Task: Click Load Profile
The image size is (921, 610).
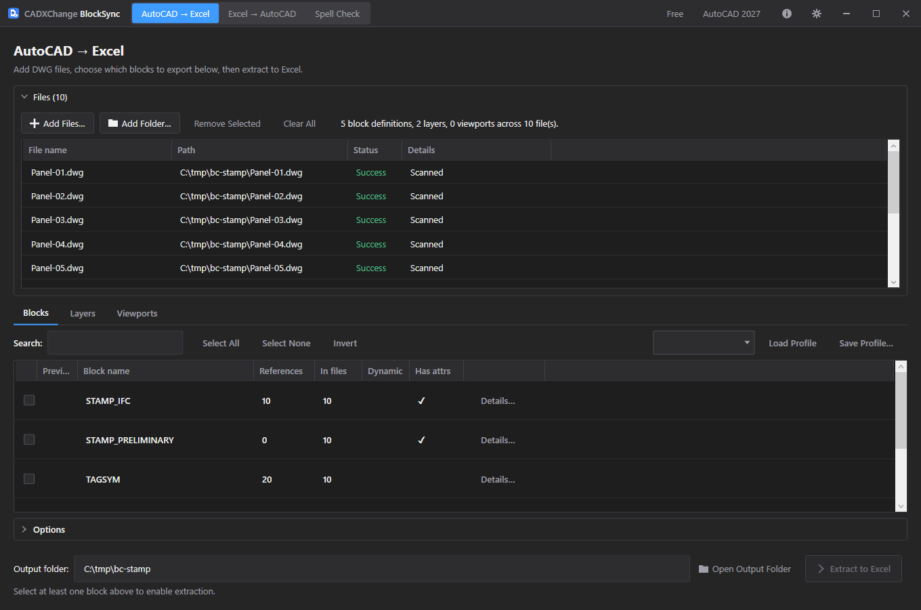Action: point(792,343)
